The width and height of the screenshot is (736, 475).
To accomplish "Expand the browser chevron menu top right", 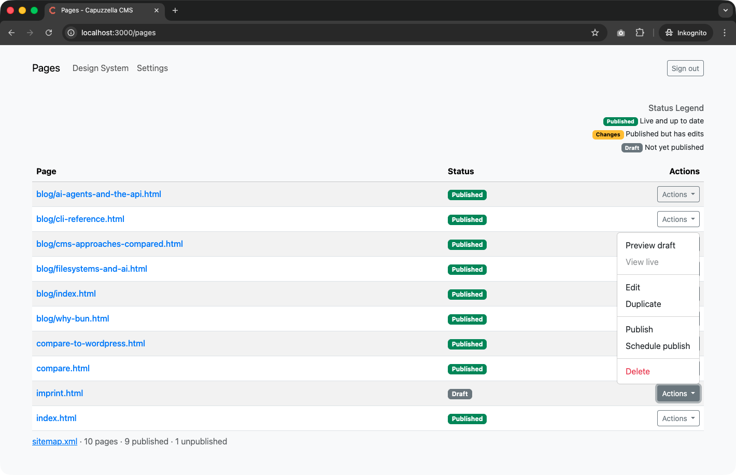I will pos(725,10).
